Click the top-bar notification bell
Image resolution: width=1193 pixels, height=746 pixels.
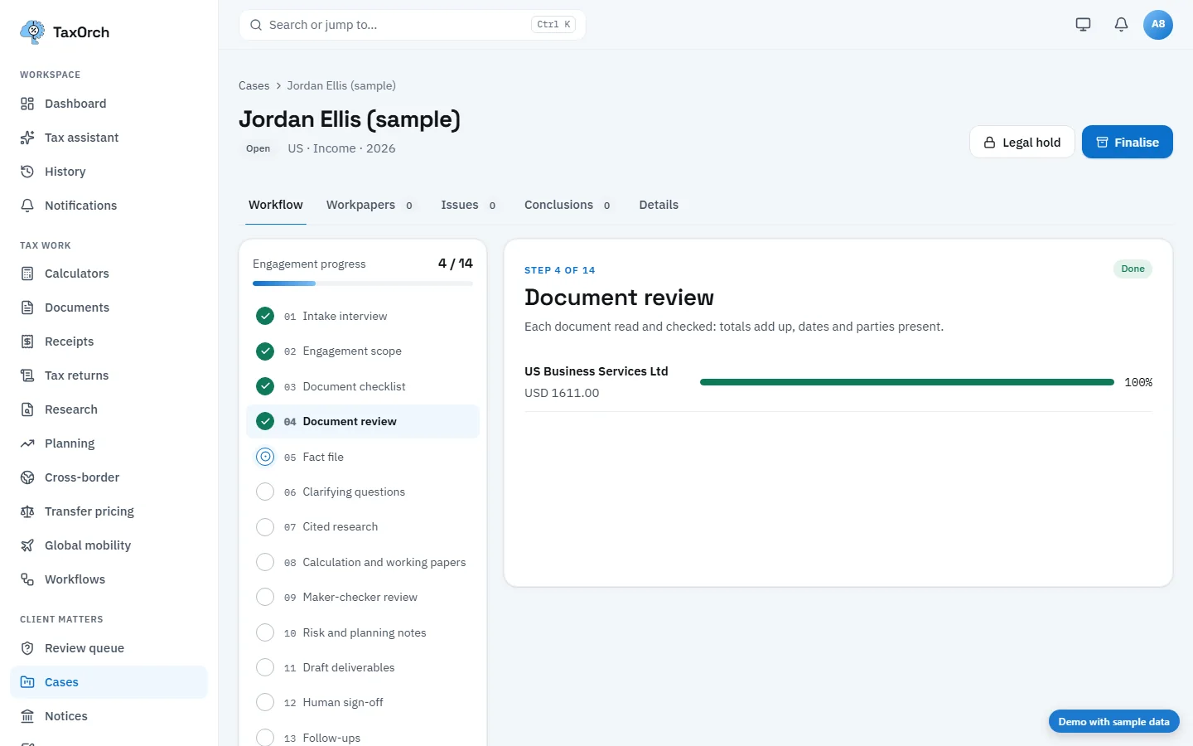(1121, 25)
